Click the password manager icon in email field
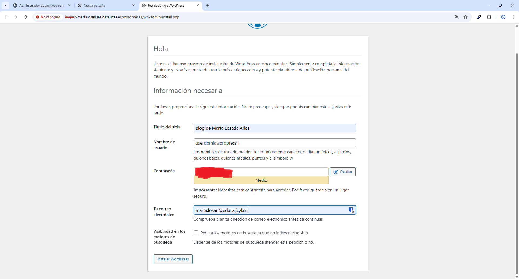This screenshot has width=519, height=279. coord(351,210)
